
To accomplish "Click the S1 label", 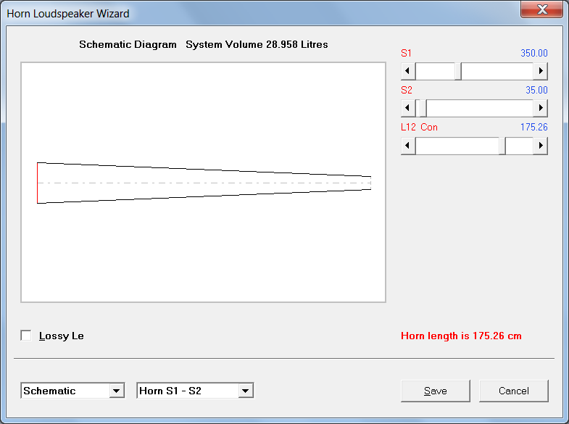I will [406, 54].
